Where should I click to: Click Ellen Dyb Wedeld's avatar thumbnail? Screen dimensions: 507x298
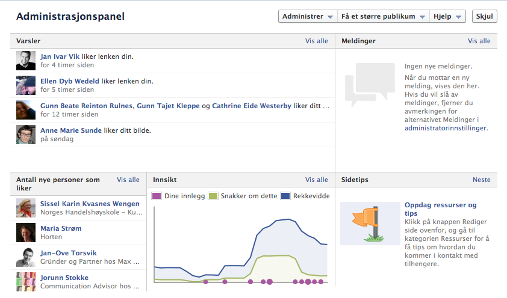[x=26, y=85]
